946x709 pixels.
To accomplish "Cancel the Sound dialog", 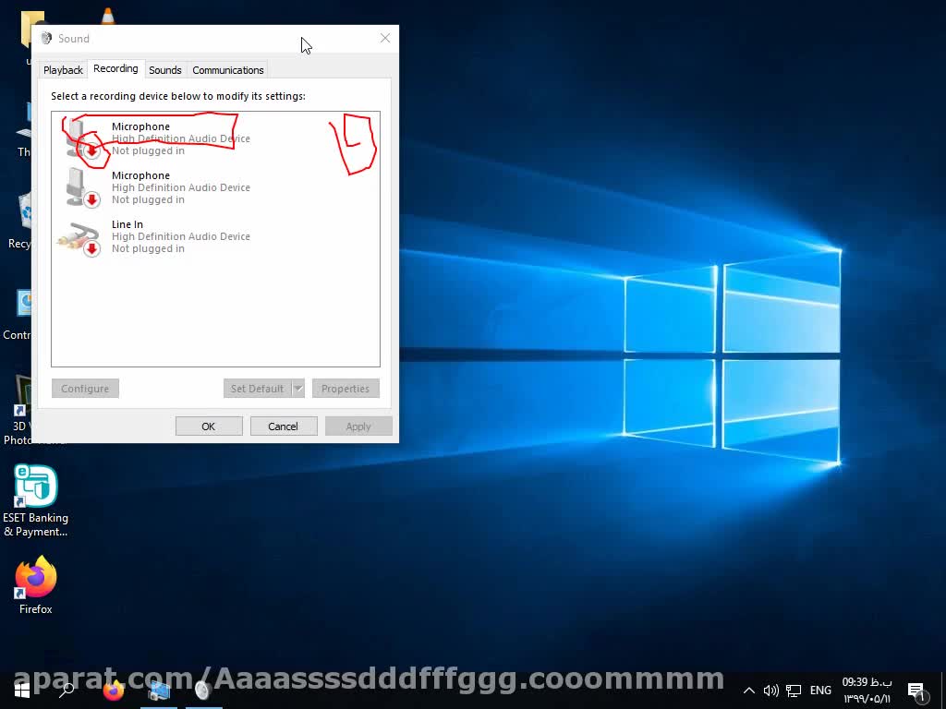I will click(284, 426).
